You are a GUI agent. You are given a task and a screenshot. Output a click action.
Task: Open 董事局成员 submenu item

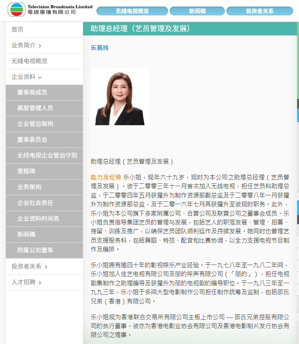[x=32, y=92]
